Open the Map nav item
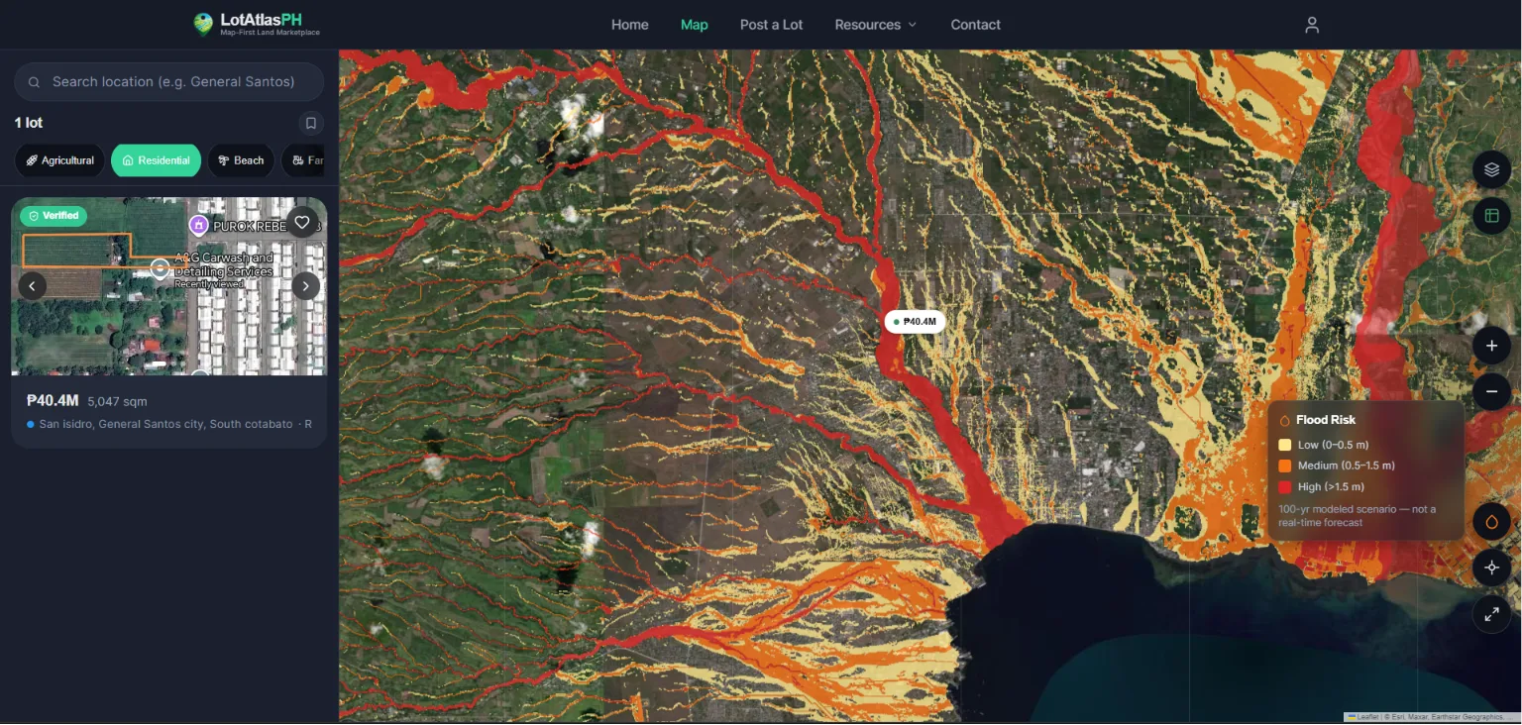This screenshot has height=725, width=1522. click(x=695, y=25)
